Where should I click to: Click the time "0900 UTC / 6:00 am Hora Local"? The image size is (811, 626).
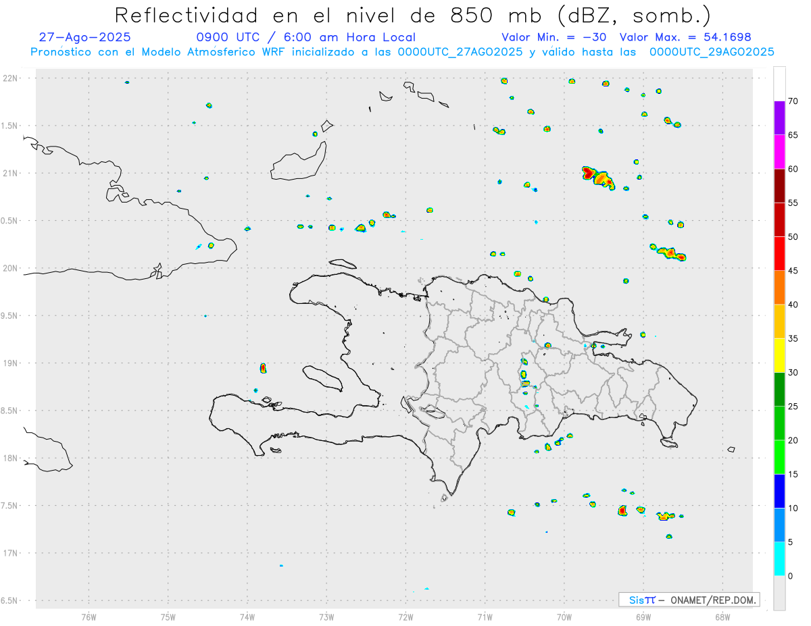pyautogui.click(x=306, y=37)
